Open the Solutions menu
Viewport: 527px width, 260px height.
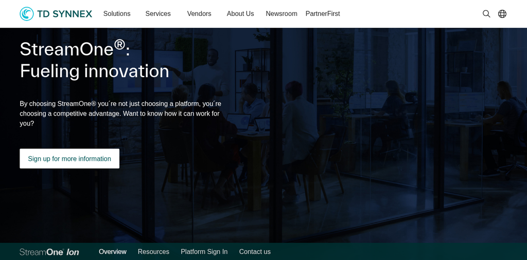[117, 14]
